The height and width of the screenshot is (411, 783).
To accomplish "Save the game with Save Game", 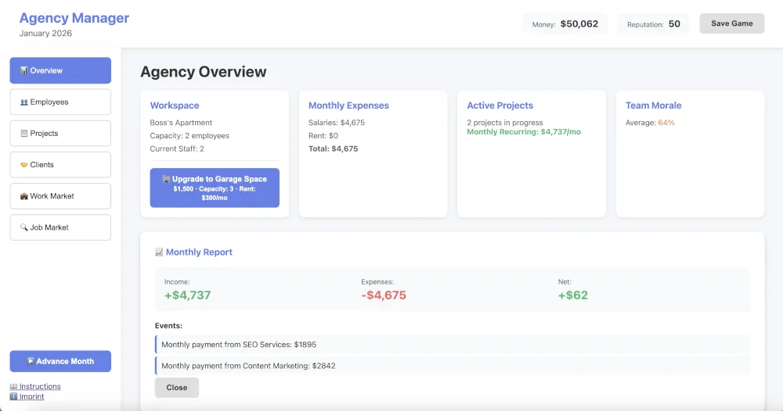I will [x=731, y=23].
